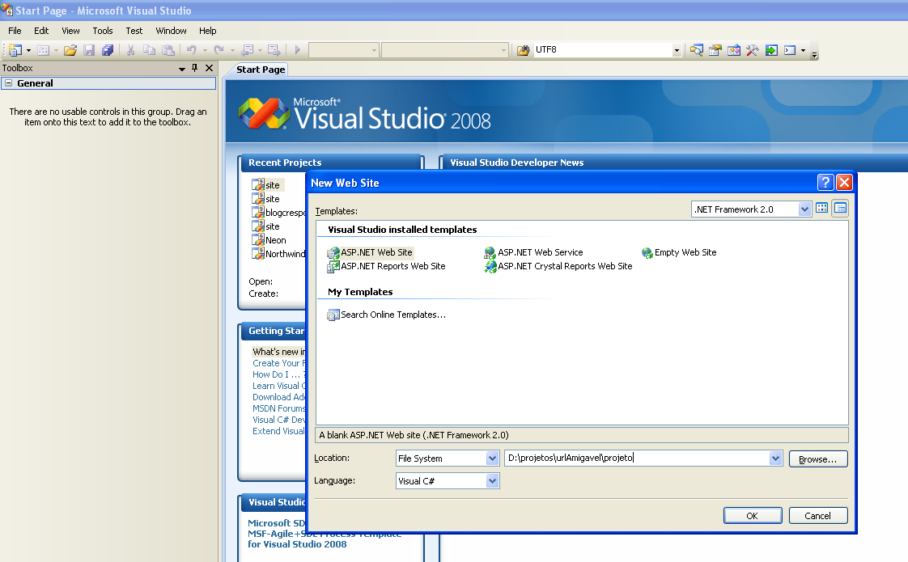
Task: Confirm dialog with OK button
Action: click(753, 516)
